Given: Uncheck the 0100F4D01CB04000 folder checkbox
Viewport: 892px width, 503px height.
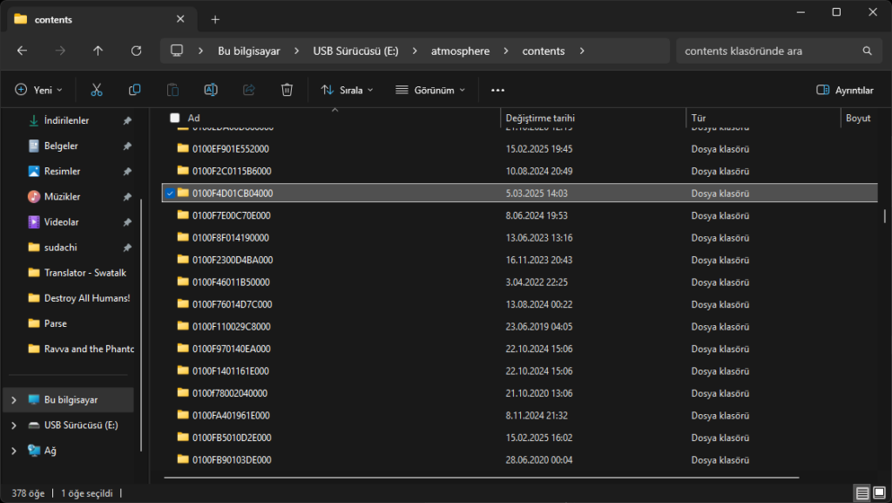Looking at the screenshot, I should tap(170, 194).
